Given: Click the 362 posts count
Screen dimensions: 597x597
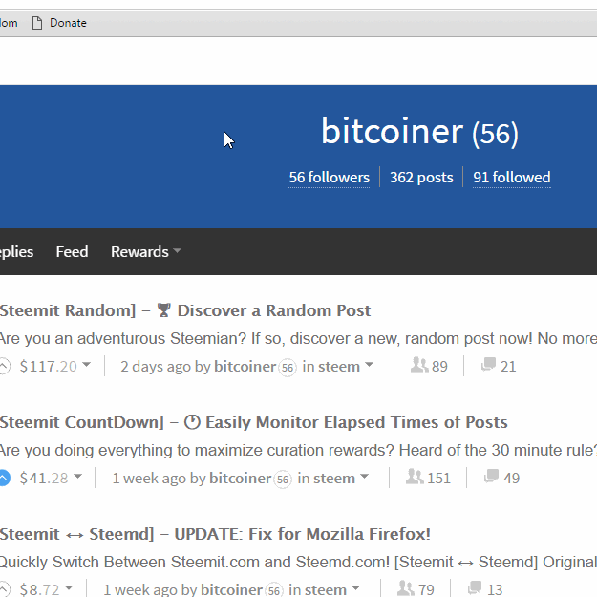Looking at the screenshot, I should pyautogui.click(x=421, y=178).
